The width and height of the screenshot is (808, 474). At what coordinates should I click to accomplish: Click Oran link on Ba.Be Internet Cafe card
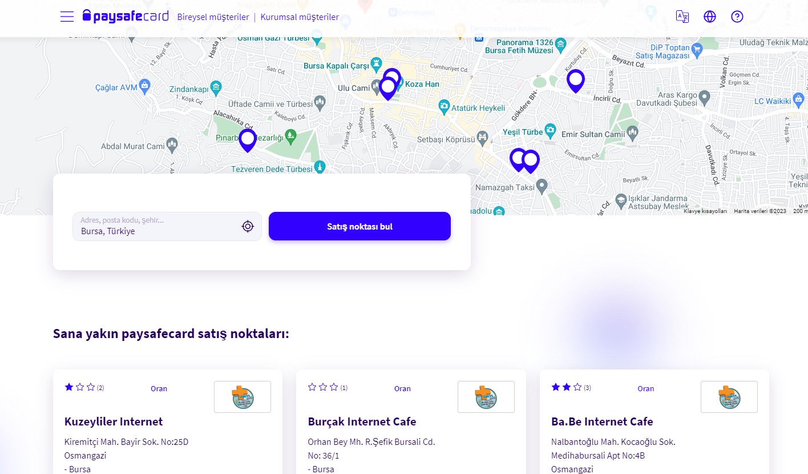646,388
